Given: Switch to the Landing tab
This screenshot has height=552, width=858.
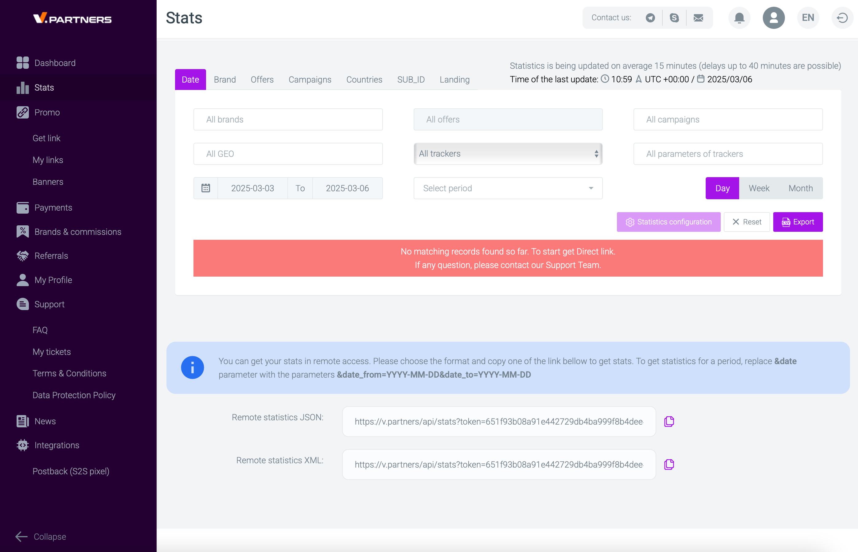Looking at the screenshot, I should pos(454,80).
